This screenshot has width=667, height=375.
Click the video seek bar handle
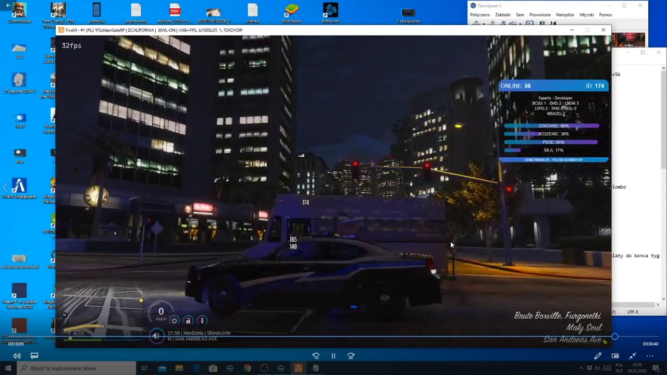pos(615,336)
